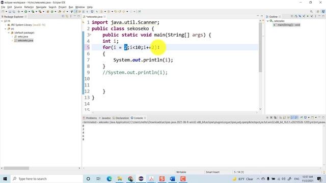Toggle Scroll Lock in Console toolbar
The width and height of the screenshot is (326, 183).
[x=284, y=117]
